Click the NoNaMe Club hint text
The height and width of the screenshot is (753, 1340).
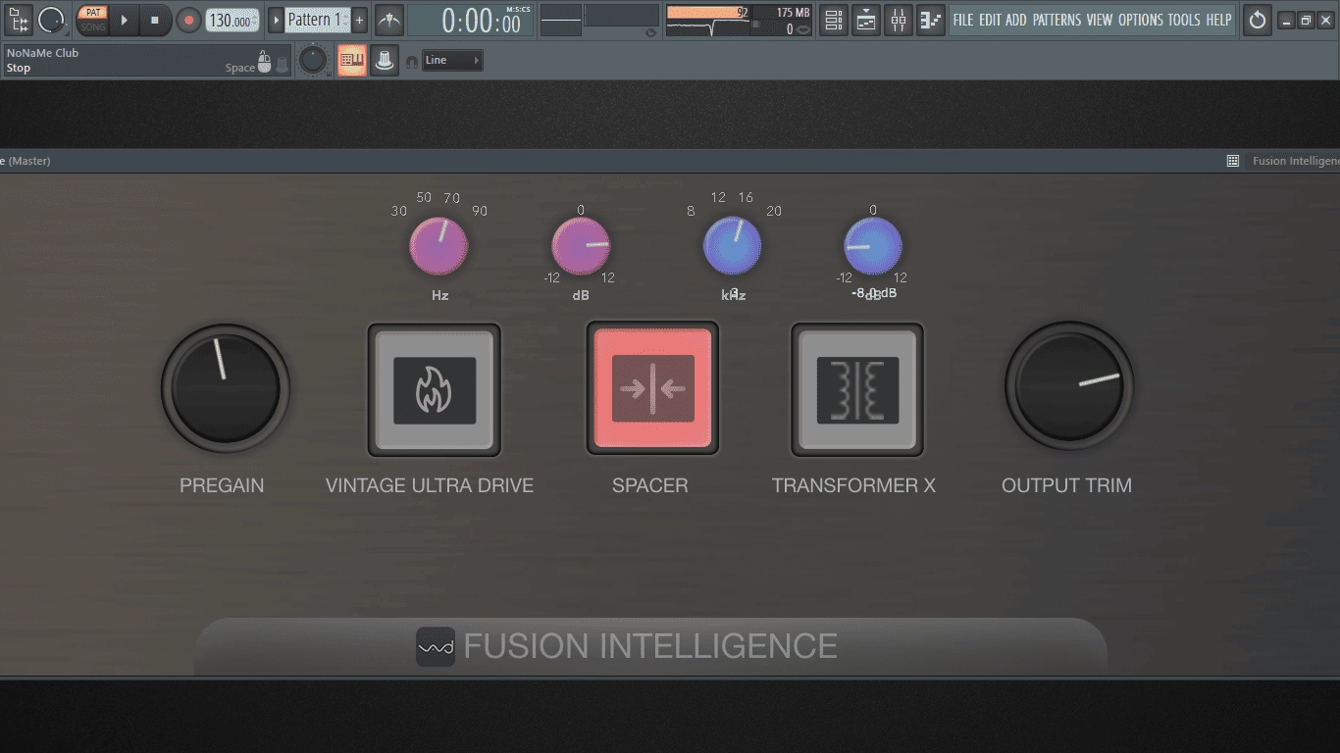pyautogui.click(x=42, y=53)
